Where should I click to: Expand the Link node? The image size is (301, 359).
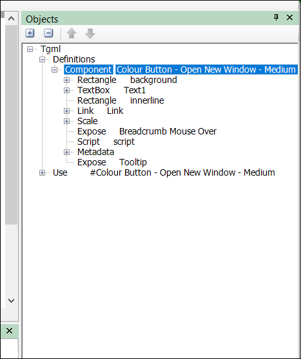point(66,111)
